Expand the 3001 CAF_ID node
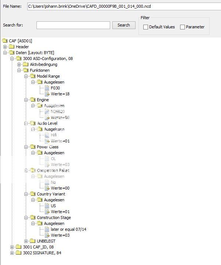Screen dimensions: 221x265 (12, 247)
